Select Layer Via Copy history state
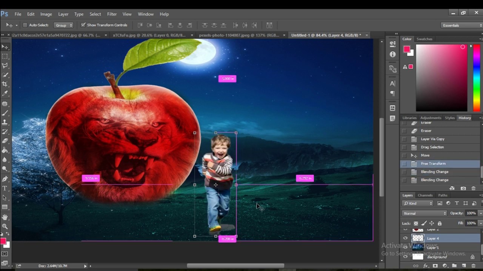This screenshot has height=271, width=483. tap(440, 139)
